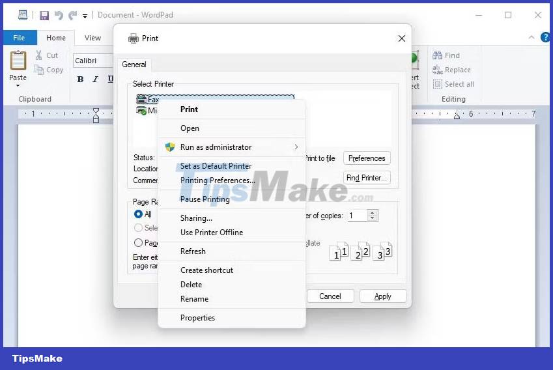Click Cancel in the Print dialog
The image size is (553, 370).
pos(330,296)
